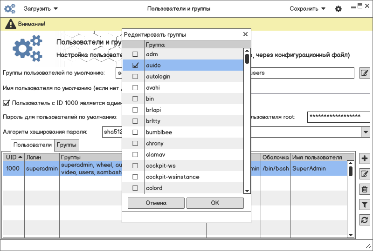
Task: Click the filter funnel icon
Action: pos(365,205)
